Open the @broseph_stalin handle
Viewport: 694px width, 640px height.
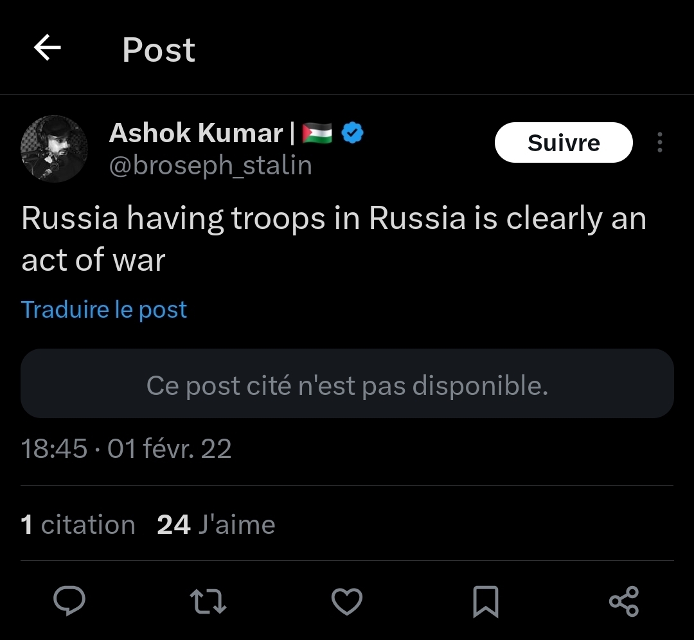click(x=210, y=166)
